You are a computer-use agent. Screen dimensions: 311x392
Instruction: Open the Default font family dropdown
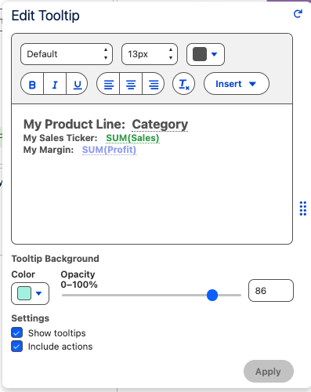tap(67, 54)
